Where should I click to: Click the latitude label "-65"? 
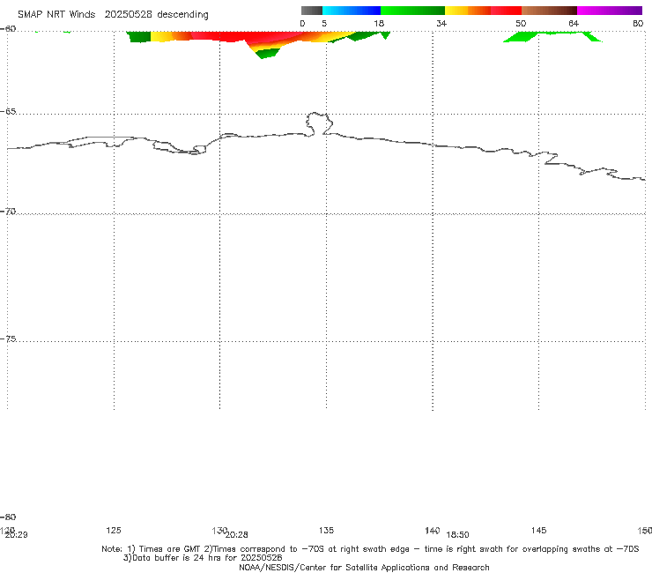click(8, 112)
